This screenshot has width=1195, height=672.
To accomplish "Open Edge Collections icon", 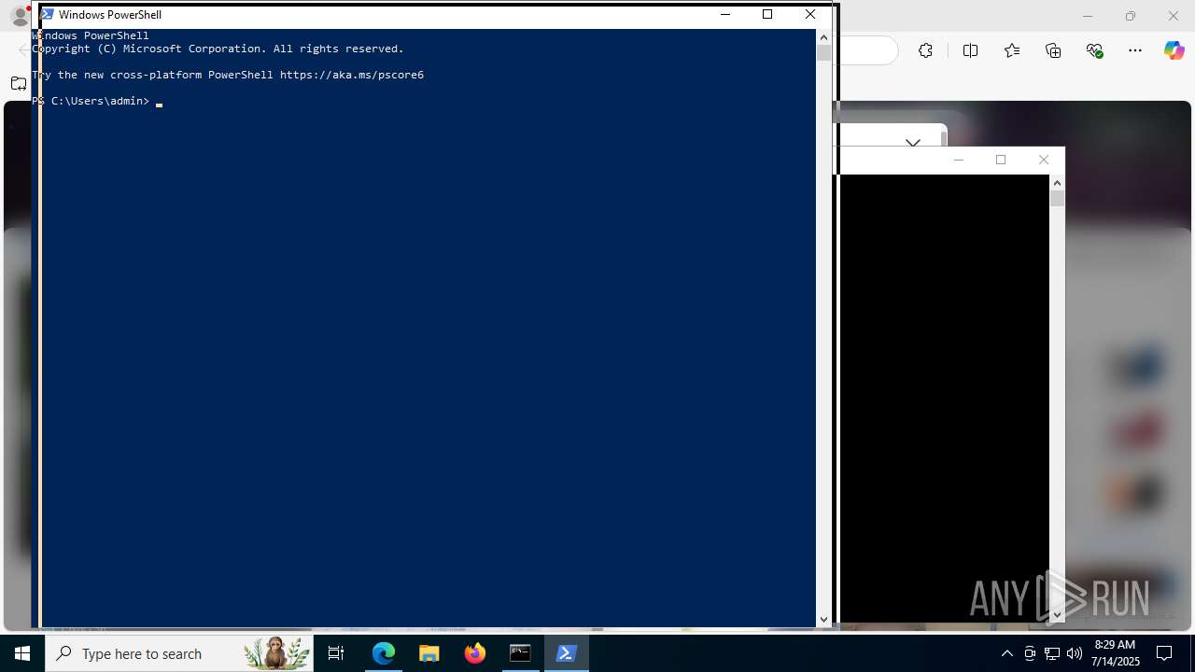I will [x=1053, y=50].
